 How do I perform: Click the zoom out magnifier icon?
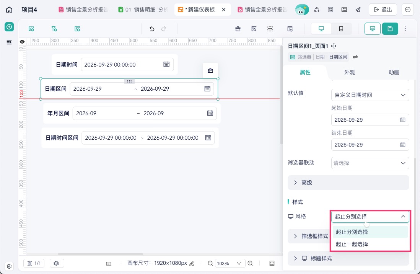(210, 263)
